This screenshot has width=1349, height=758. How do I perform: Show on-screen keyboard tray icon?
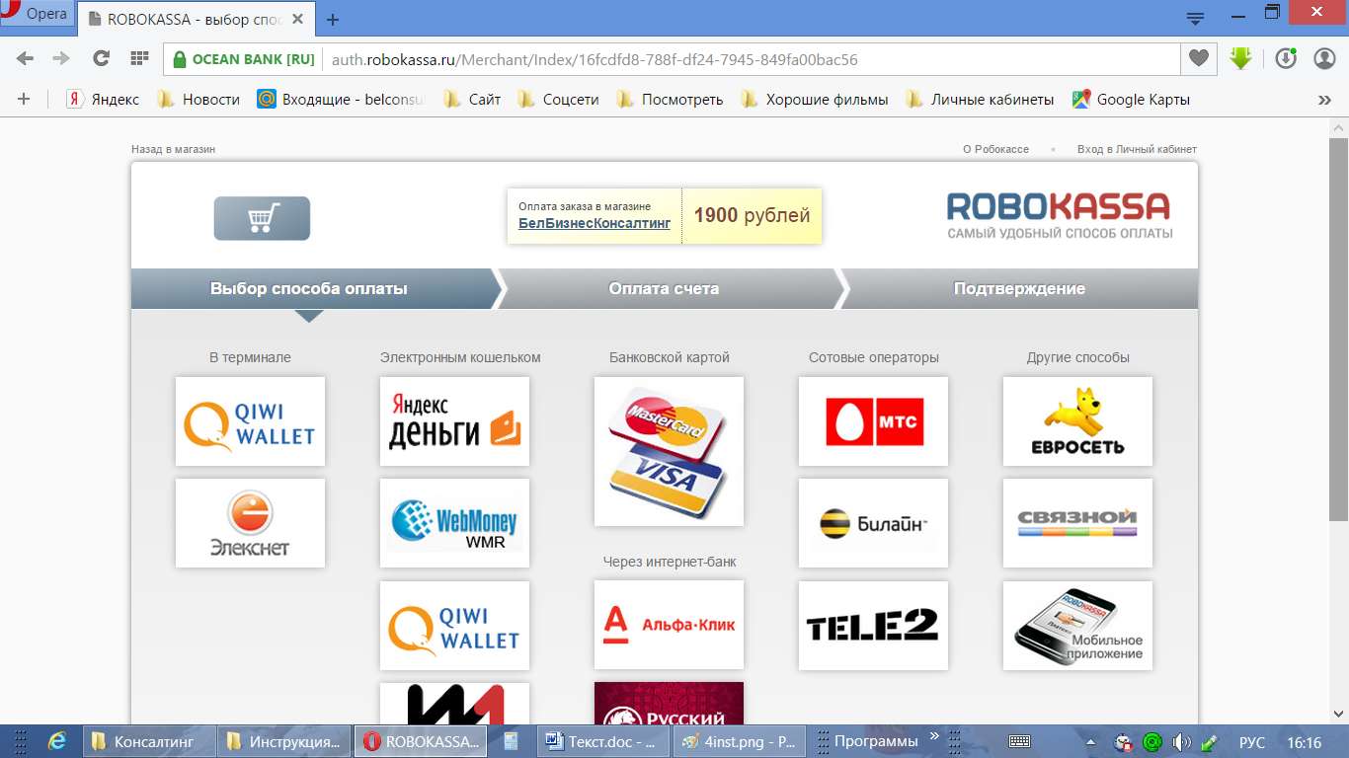(1020, 742)
